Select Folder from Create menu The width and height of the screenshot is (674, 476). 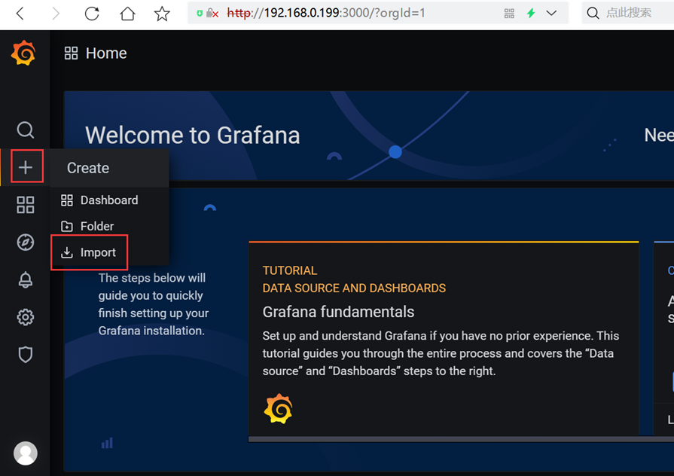point(109,226)
